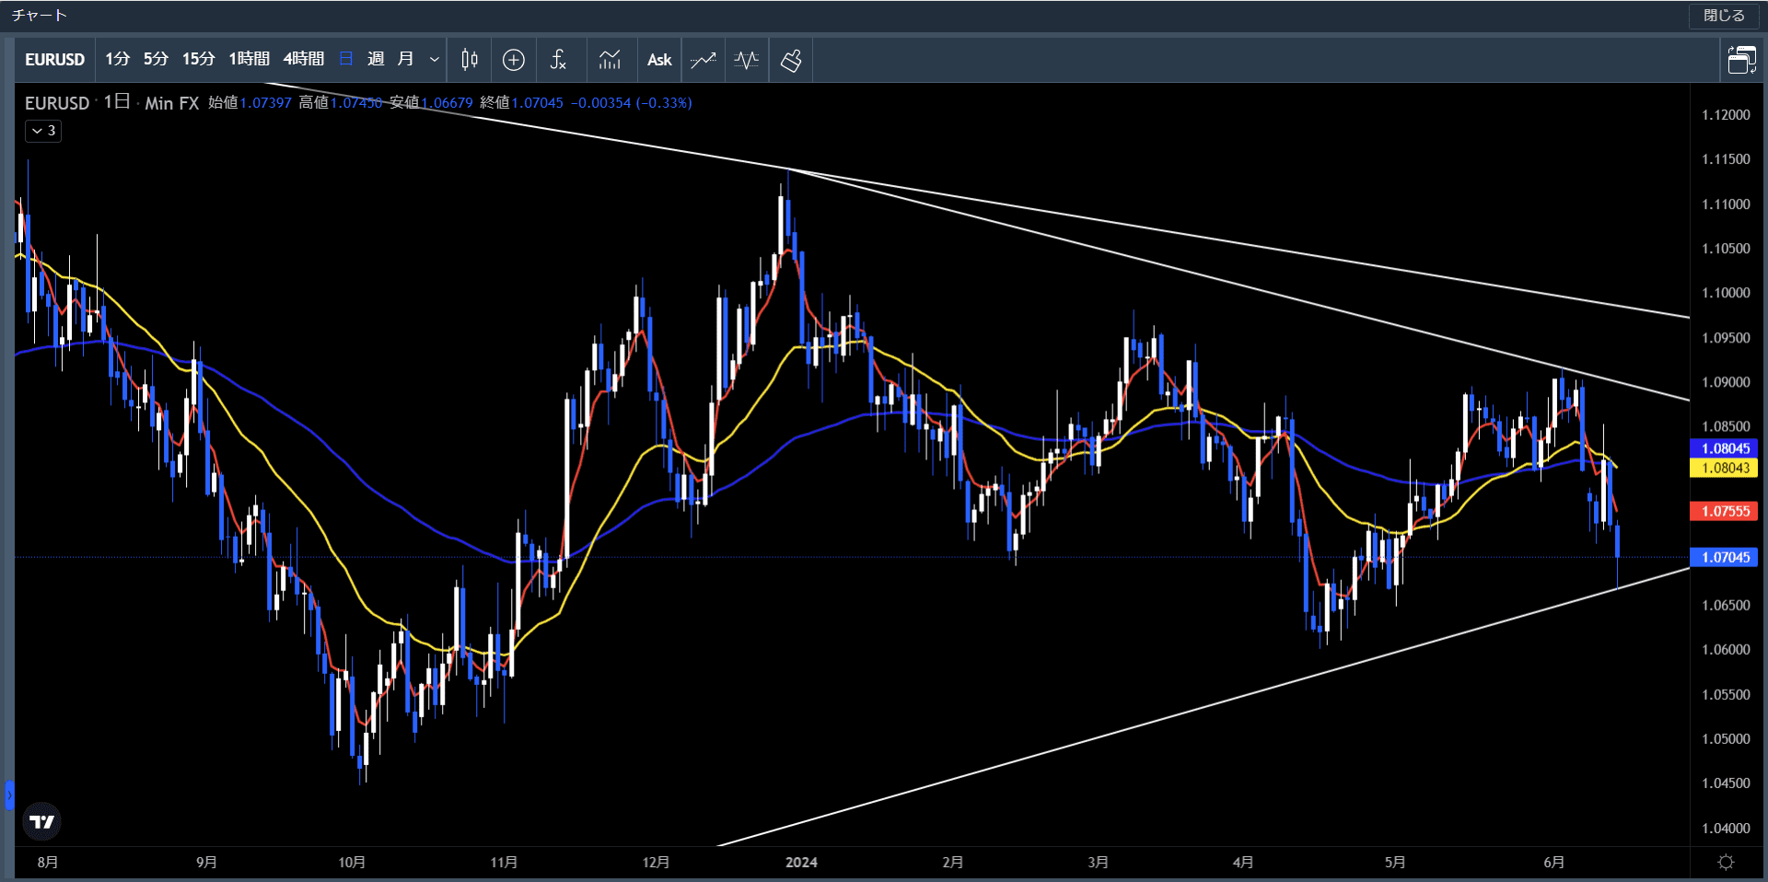
Task: Click the 10月 label on time axis
Action: click(352, 862)
